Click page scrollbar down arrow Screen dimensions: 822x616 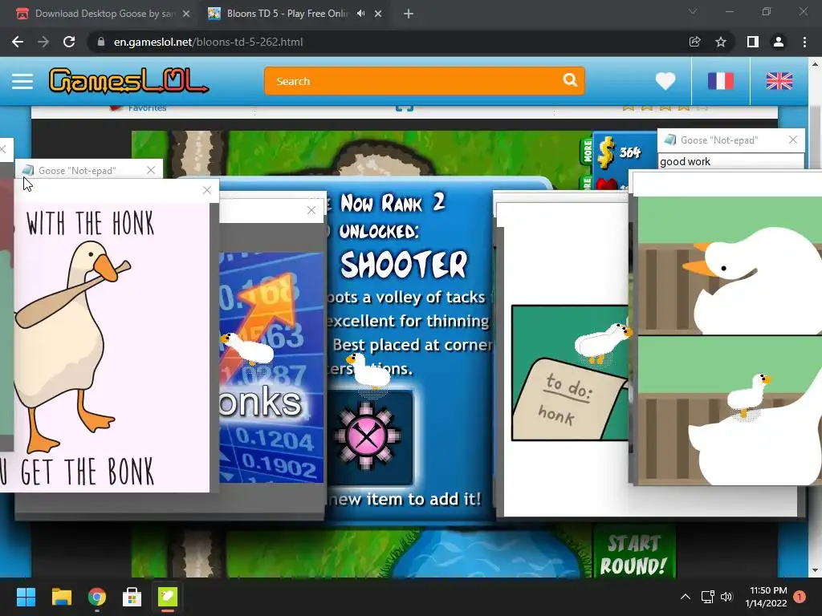815,570
